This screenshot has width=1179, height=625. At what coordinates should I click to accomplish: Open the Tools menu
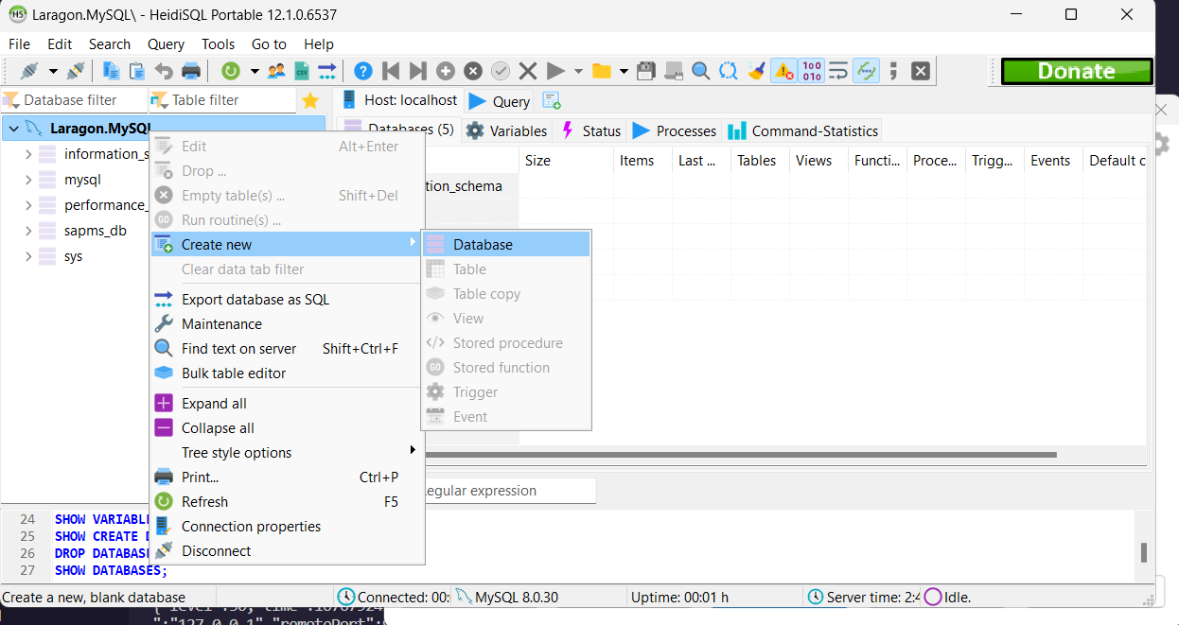click(x=218, y=44)
